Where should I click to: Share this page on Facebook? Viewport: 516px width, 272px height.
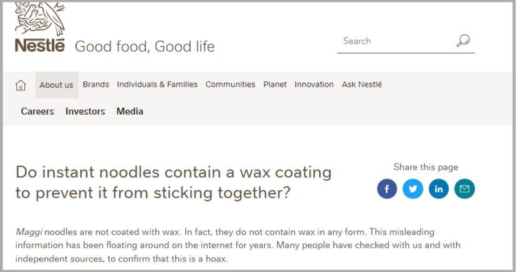coord(387,188)
